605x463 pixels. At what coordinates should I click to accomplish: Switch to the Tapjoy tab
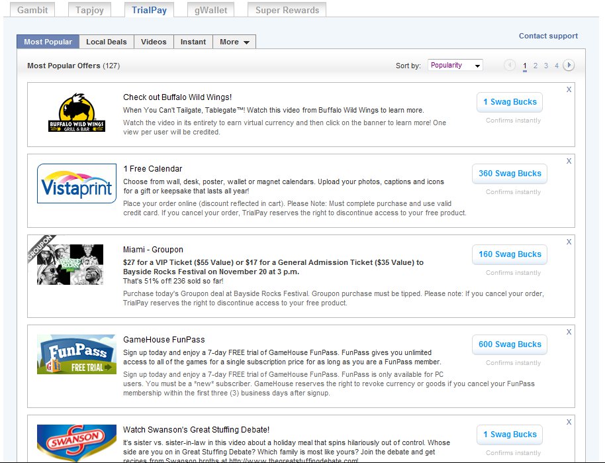tap(89, 10)
